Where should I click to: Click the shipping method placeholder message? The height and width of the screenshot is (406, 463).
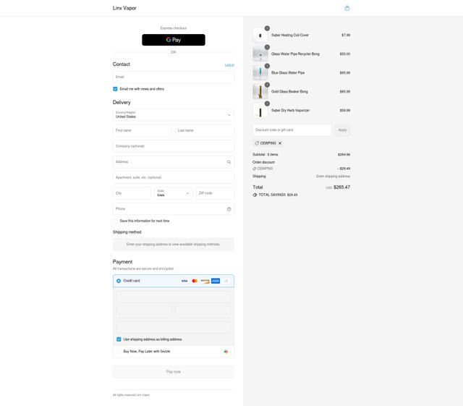174,245
